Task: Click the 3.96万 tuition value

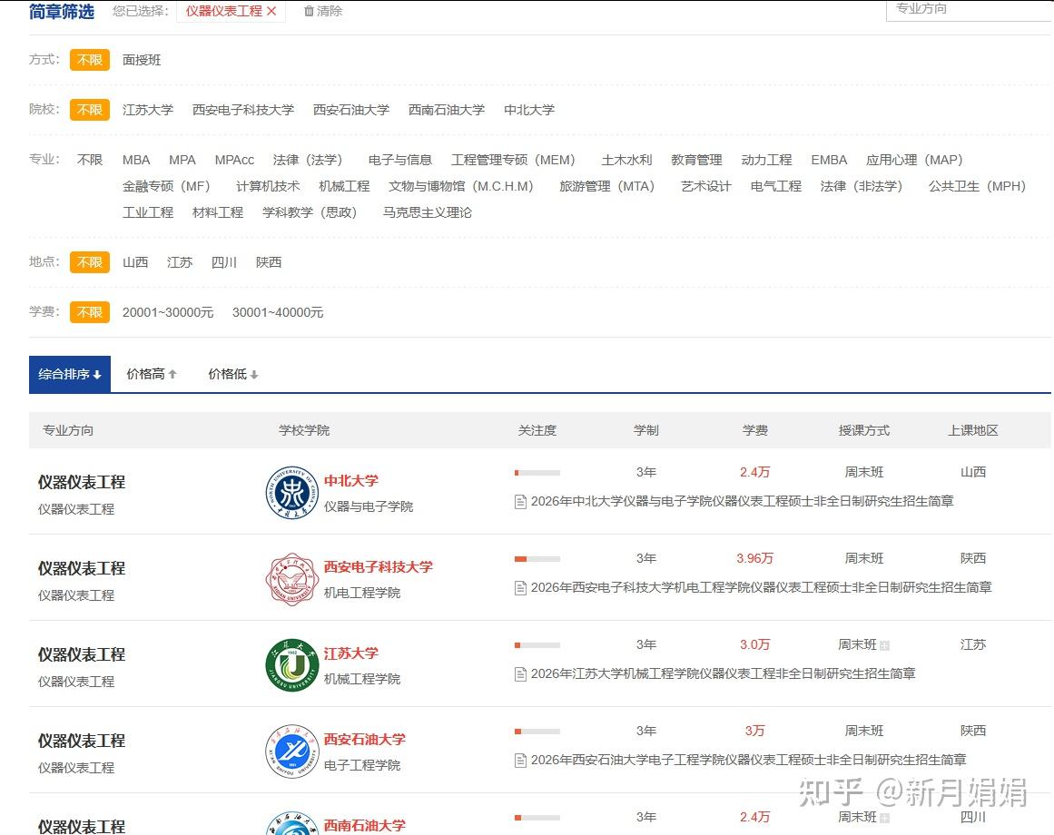Action: click(x=755, y=558)
